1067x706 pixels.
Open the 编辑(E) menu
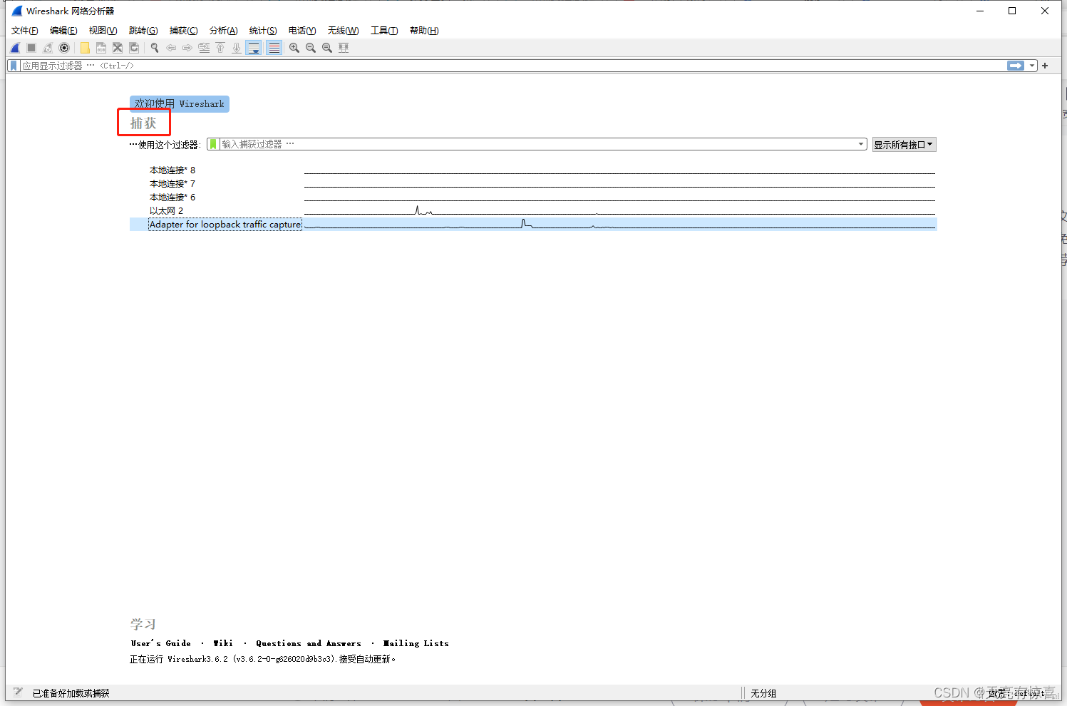[63, 31]
